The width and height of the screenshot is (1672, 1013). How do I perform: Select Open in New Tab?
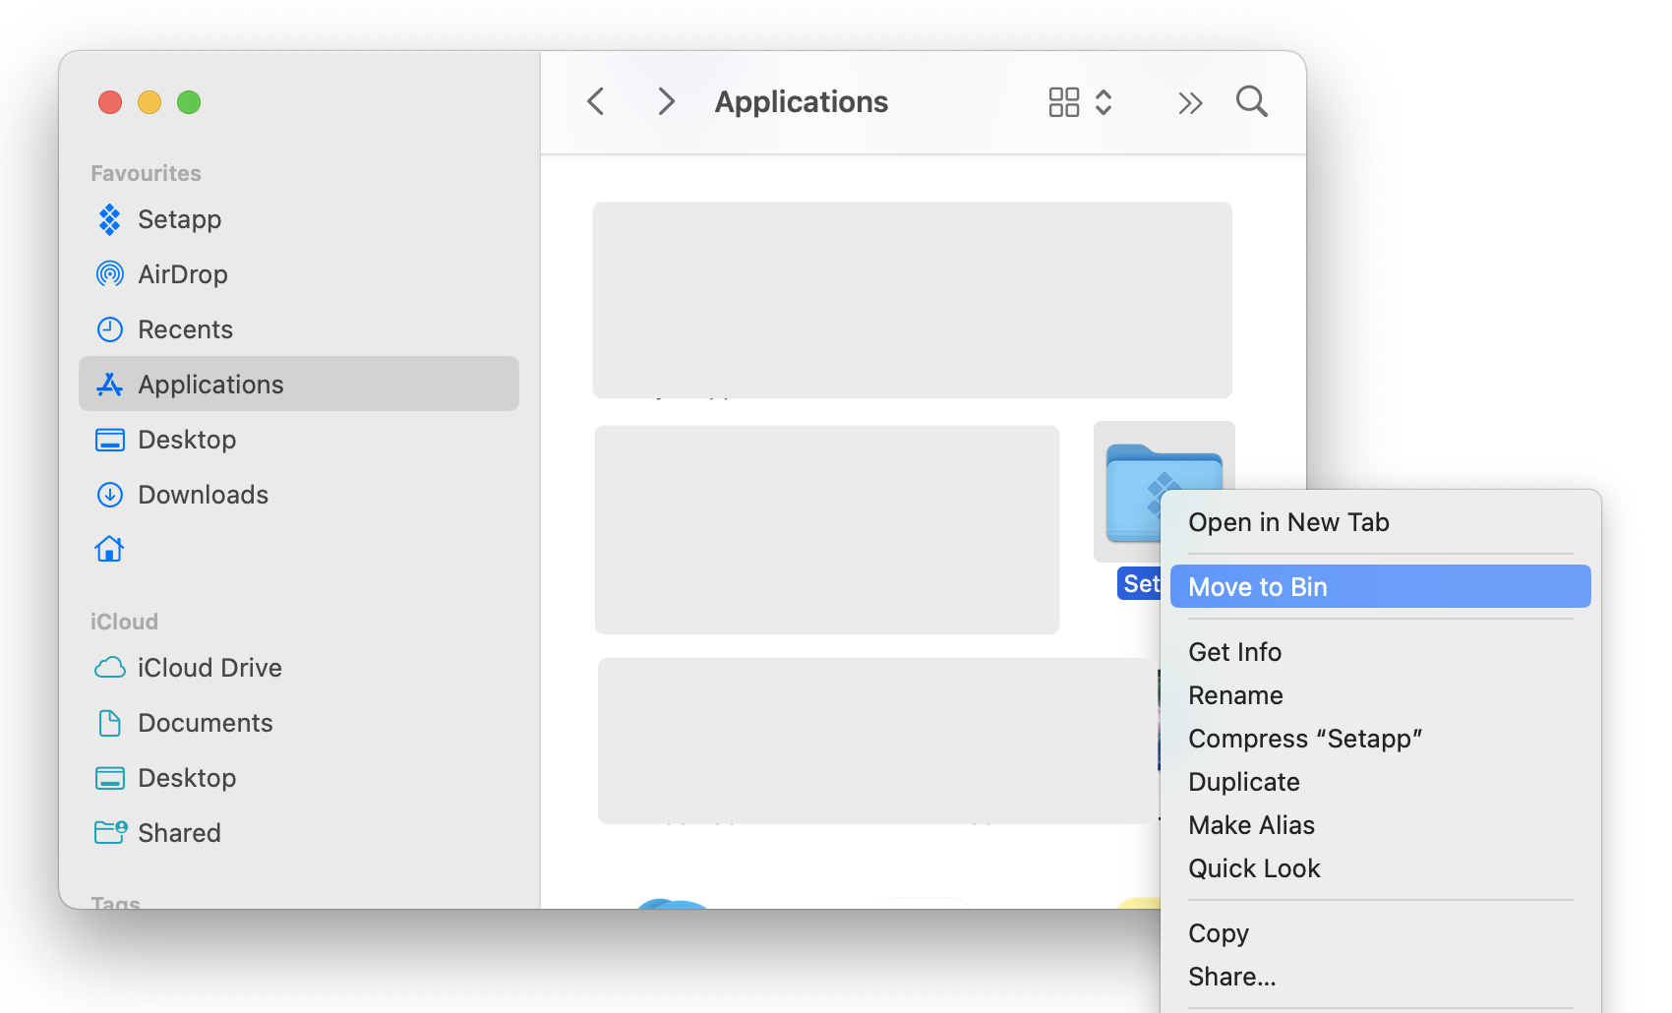click(x=1288, y=522)
